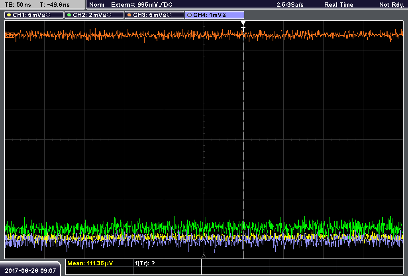Click the Extern 995 mV DC trigger readout
The image size is (408, 276).
click(142, 5)
